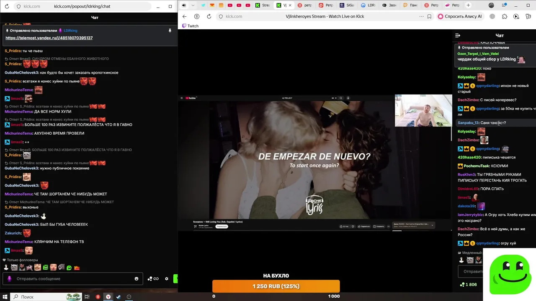Pick the white cat emote in quick emotes
The image size is (536, 301).
tap(14, 268)
